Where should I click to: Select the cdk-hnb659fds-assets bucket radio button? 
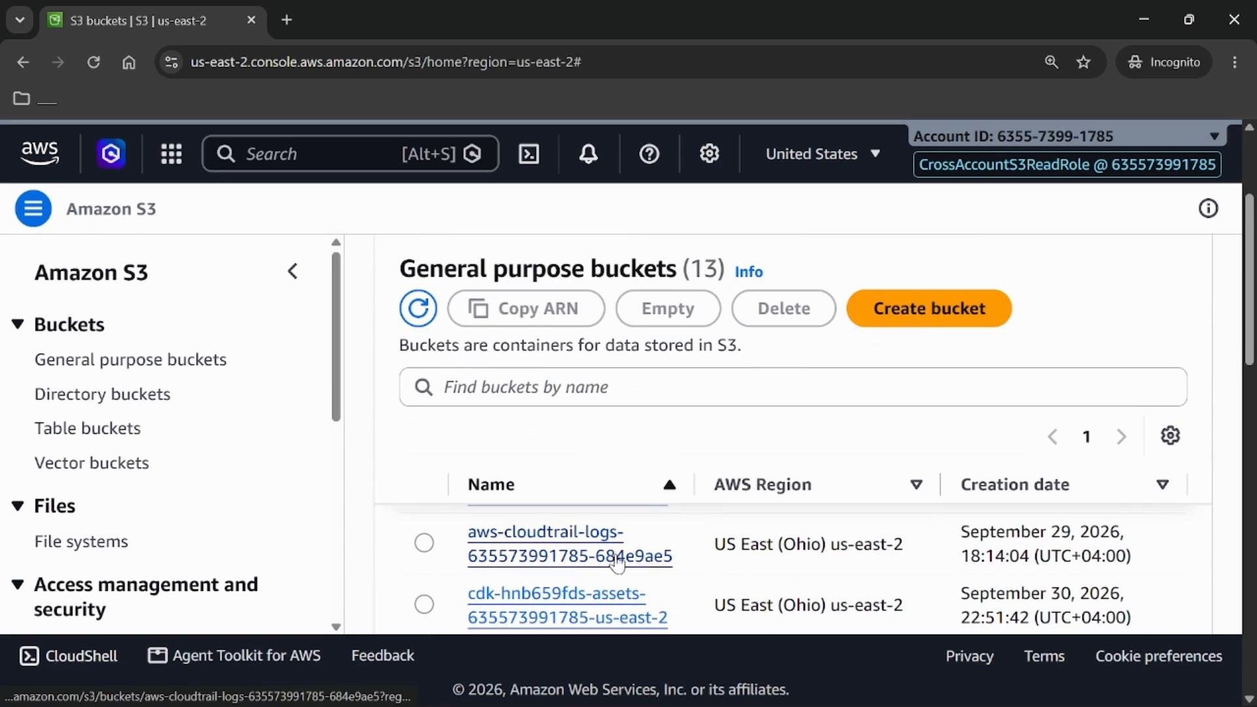[x=424, y=604]
